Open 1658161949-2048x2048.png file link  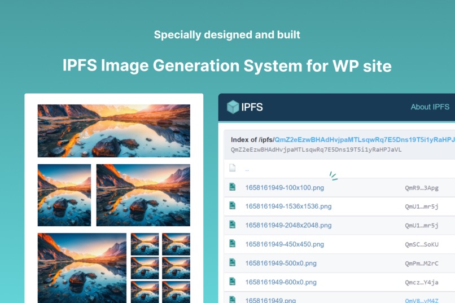(x=288, y=225)
